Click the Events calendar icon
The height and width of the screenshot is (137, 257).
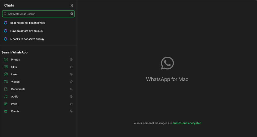point(6,111)
